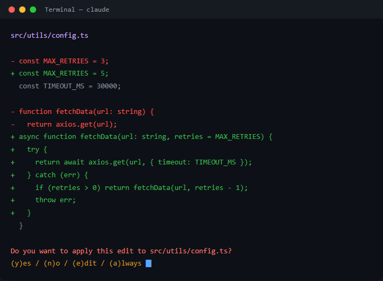383x281 pixels.
Task: Click the prompt 'Do you want to apply this edit'
Action: [121, 251]
